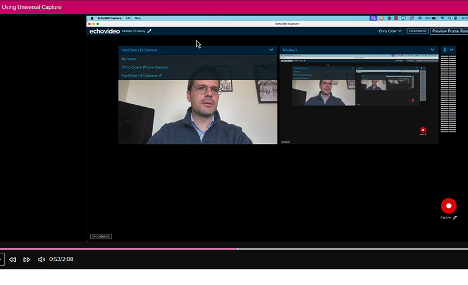Expand the chevron beside the microphone
Screen dimensions: 468x285
click(x=452, y=50)
